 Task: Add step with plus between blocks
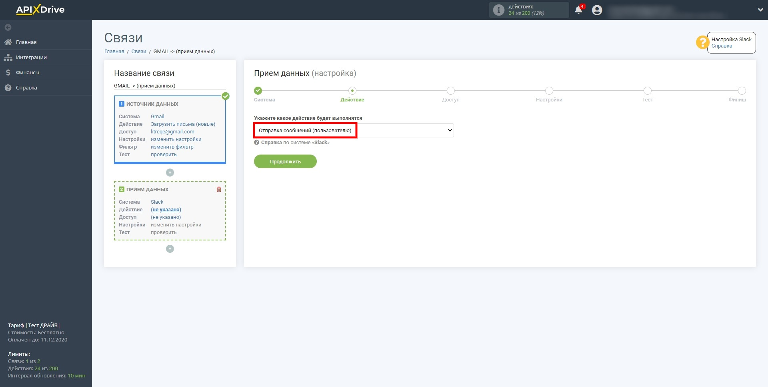coord(170,173)
